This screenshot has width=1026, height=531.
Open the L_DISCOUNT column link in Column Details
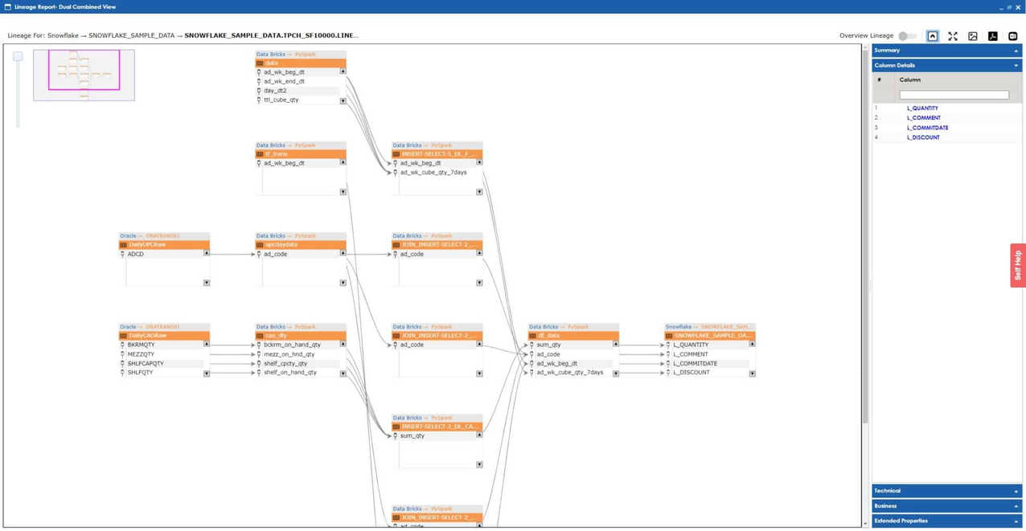(923, 137)
